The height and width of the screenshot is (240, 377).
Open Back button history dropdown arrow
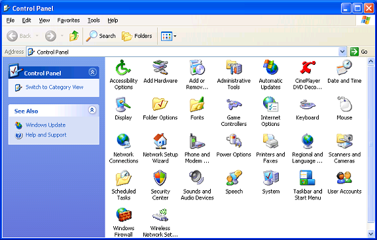pos(37,36)
